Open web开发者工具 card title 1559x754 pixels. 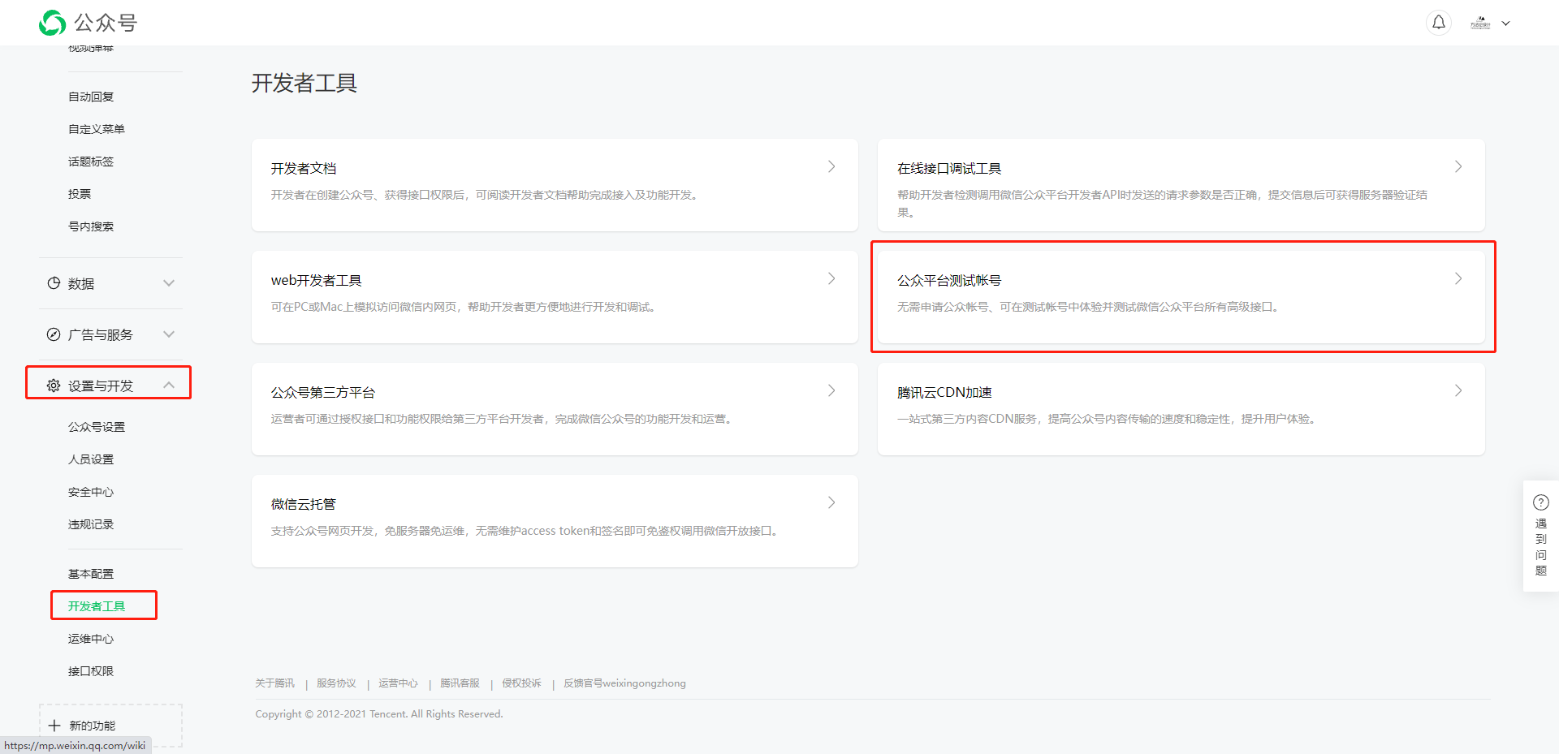coord(317,280)
